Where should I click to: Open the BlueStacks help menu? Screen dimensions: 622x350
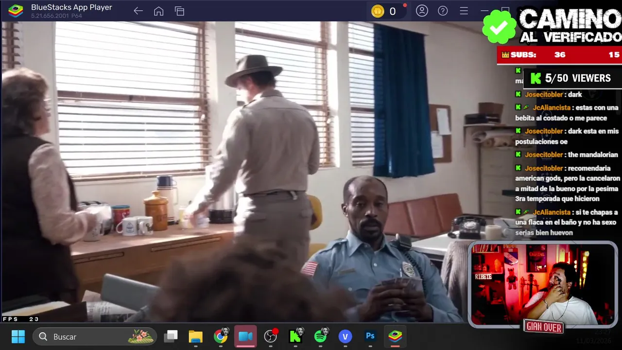tap(443, 11)
